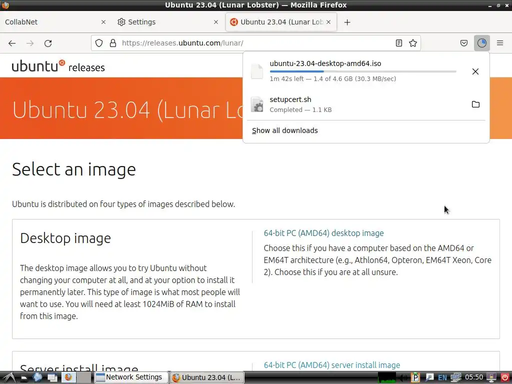Select Ubuntu 23.04 Firefox taskbar button
The width and height of the screenshot is (512, 384).
click(x=207, y=377)
